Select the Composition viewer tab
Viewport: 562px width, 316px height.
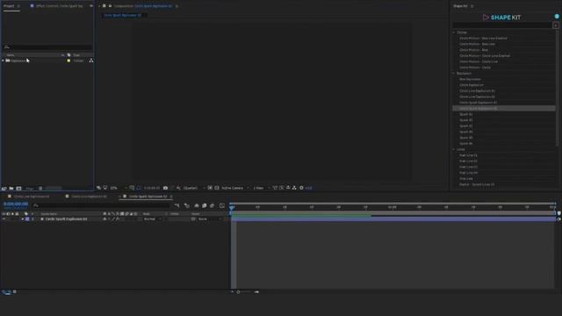pyautogui.click(x=142, y=6)
